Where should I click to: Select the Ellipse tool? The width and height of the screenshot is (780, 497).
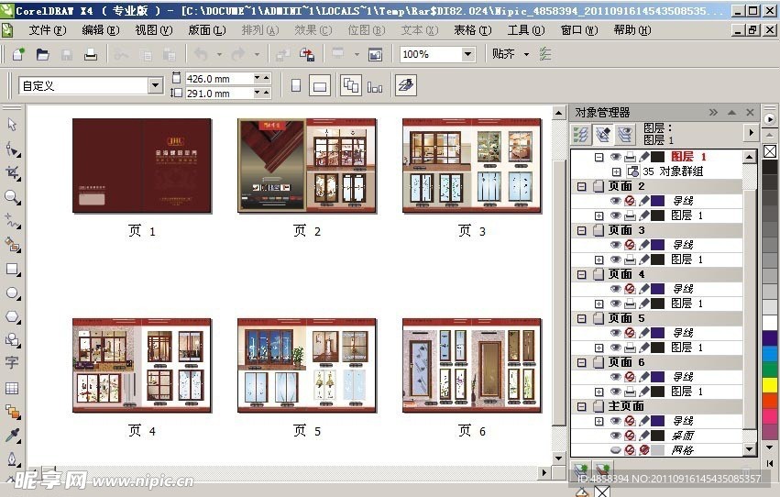[x=12, y=293]
